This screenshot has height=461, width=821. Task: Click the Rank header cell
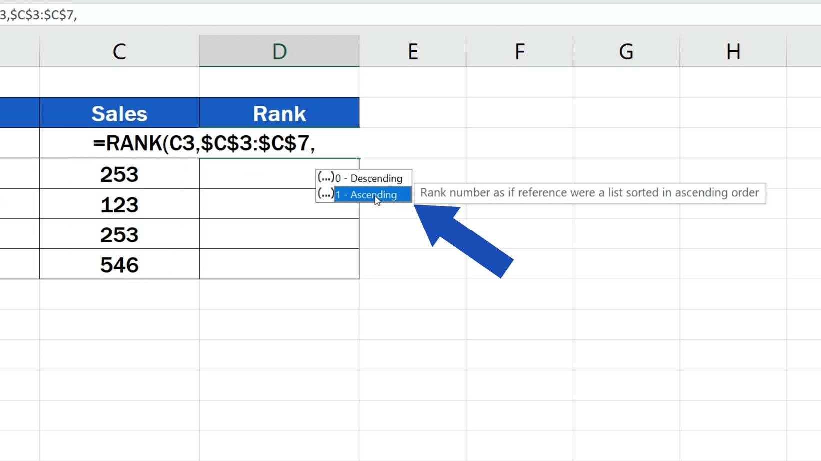279,113
